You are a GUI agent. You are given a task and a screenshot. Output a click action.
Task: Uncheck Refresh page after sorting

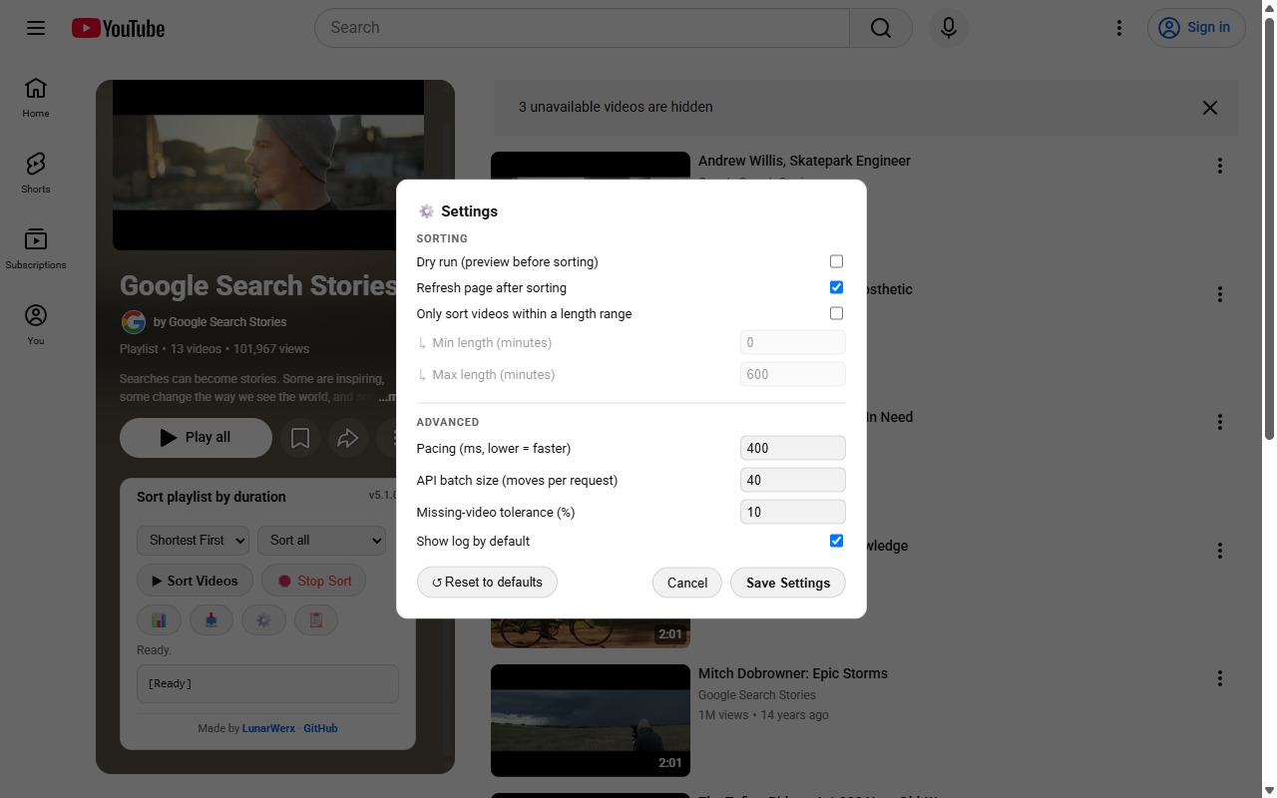[836, 287]
